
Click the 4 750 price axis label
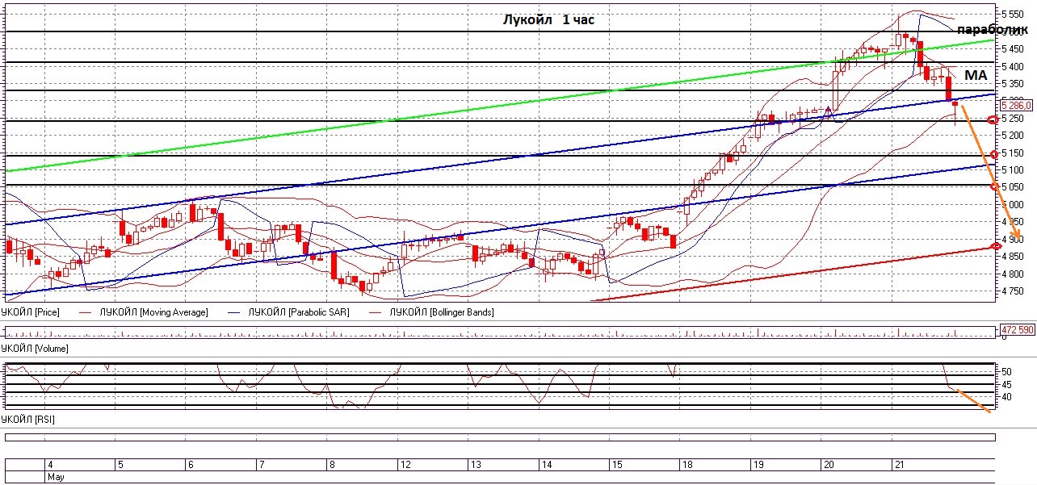(x=1014, y=291)
